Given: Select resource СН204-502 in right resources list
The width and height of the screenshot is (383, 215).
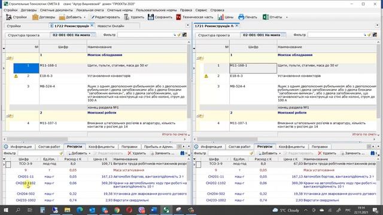Looking at the screenshot, I should click(216, 193).
